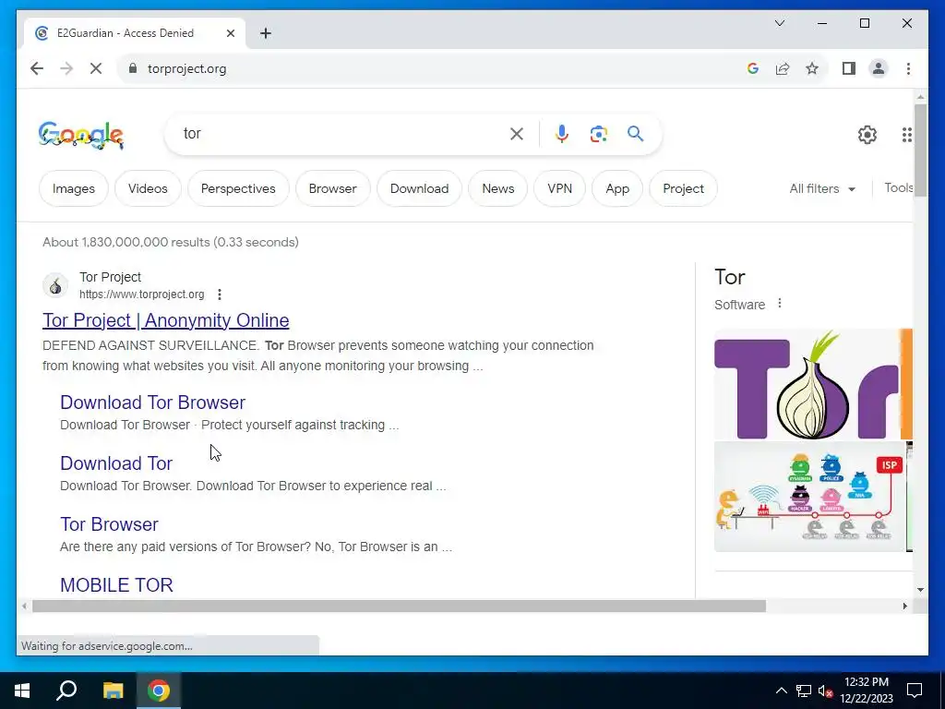Open the network status tray icon
945x709 pixels.
click(x=804, y=691)
